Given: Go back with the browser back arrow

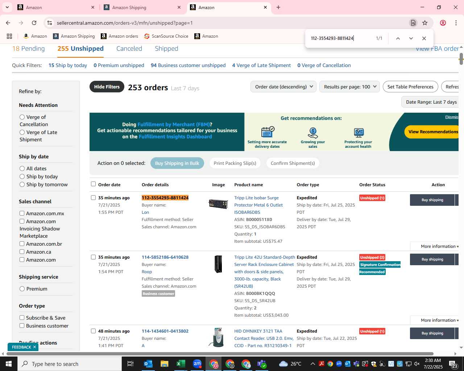Looking at the screenshot, I should (x=8, y=23).
